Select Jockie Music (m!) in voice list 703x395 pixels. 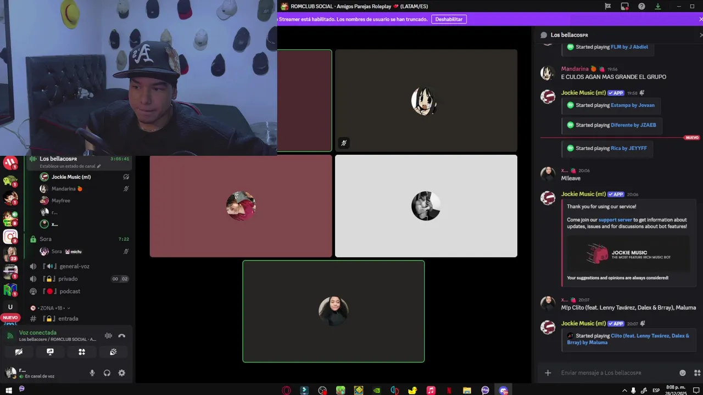pyautogui.click(x=85, y=177)
